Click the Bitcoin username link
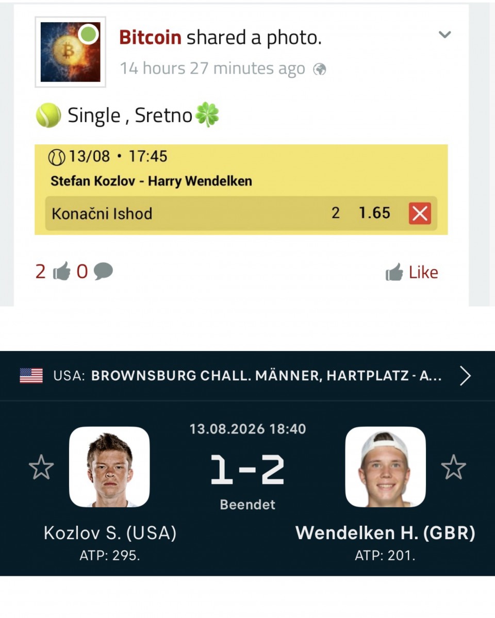 click(150, 38)
